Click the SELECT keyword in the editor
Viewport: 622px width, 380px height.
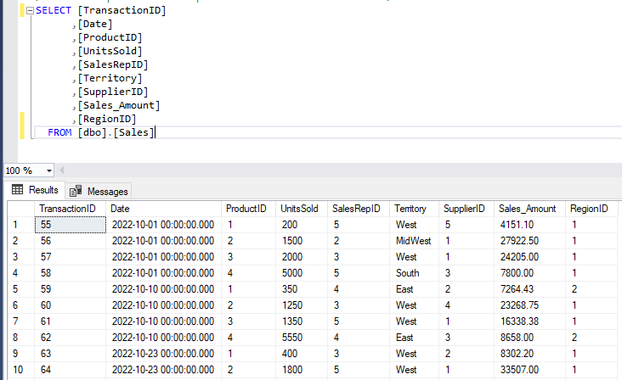pos(54,10)
